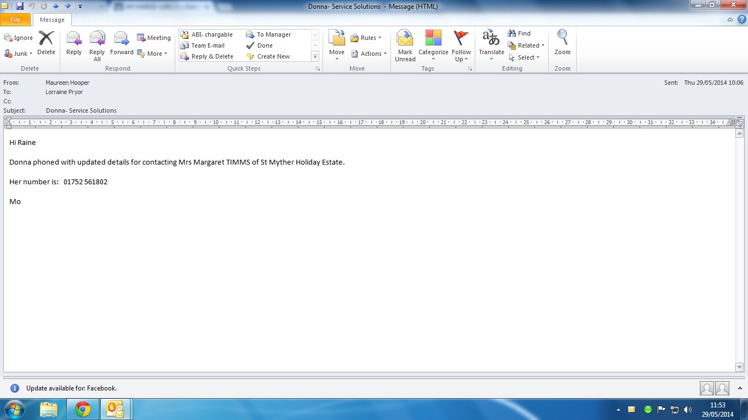Go to Next Item using the blue down arrow
The image size is (748, 420).
coord(68,6)
